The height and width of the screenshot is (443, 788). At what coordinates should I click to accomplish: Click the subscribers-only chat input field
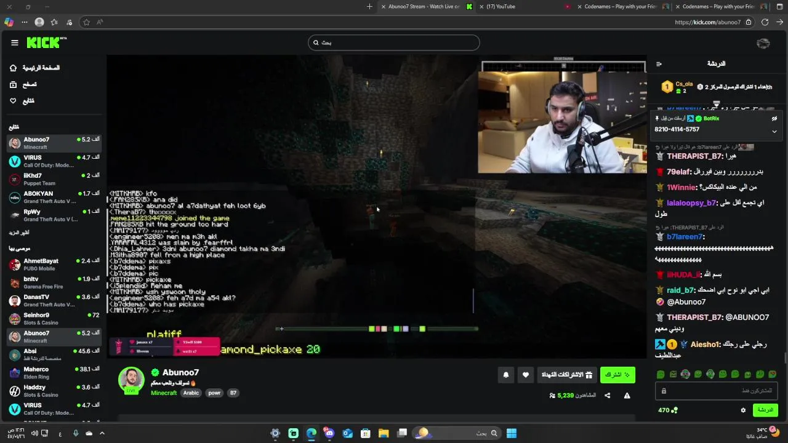point(715,391)
